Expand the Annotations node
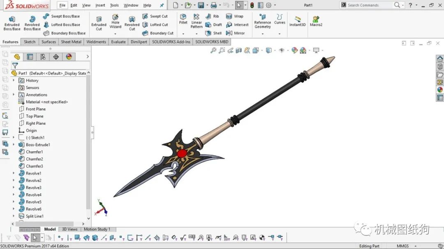 (14, 95)
